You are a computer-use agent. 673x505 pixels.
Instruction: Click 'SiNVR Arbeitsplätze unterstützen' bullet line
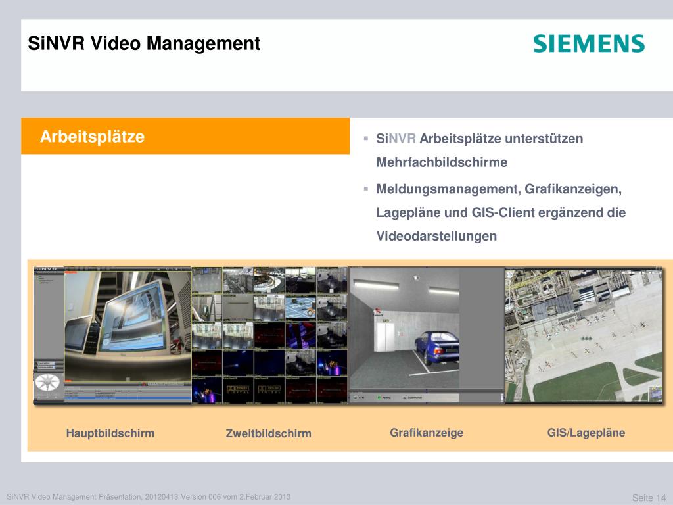pos(479,139)
